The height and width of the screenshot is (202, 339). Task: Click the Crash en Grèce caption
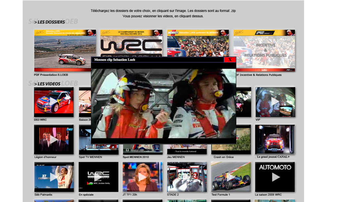(x=223, y=157)
